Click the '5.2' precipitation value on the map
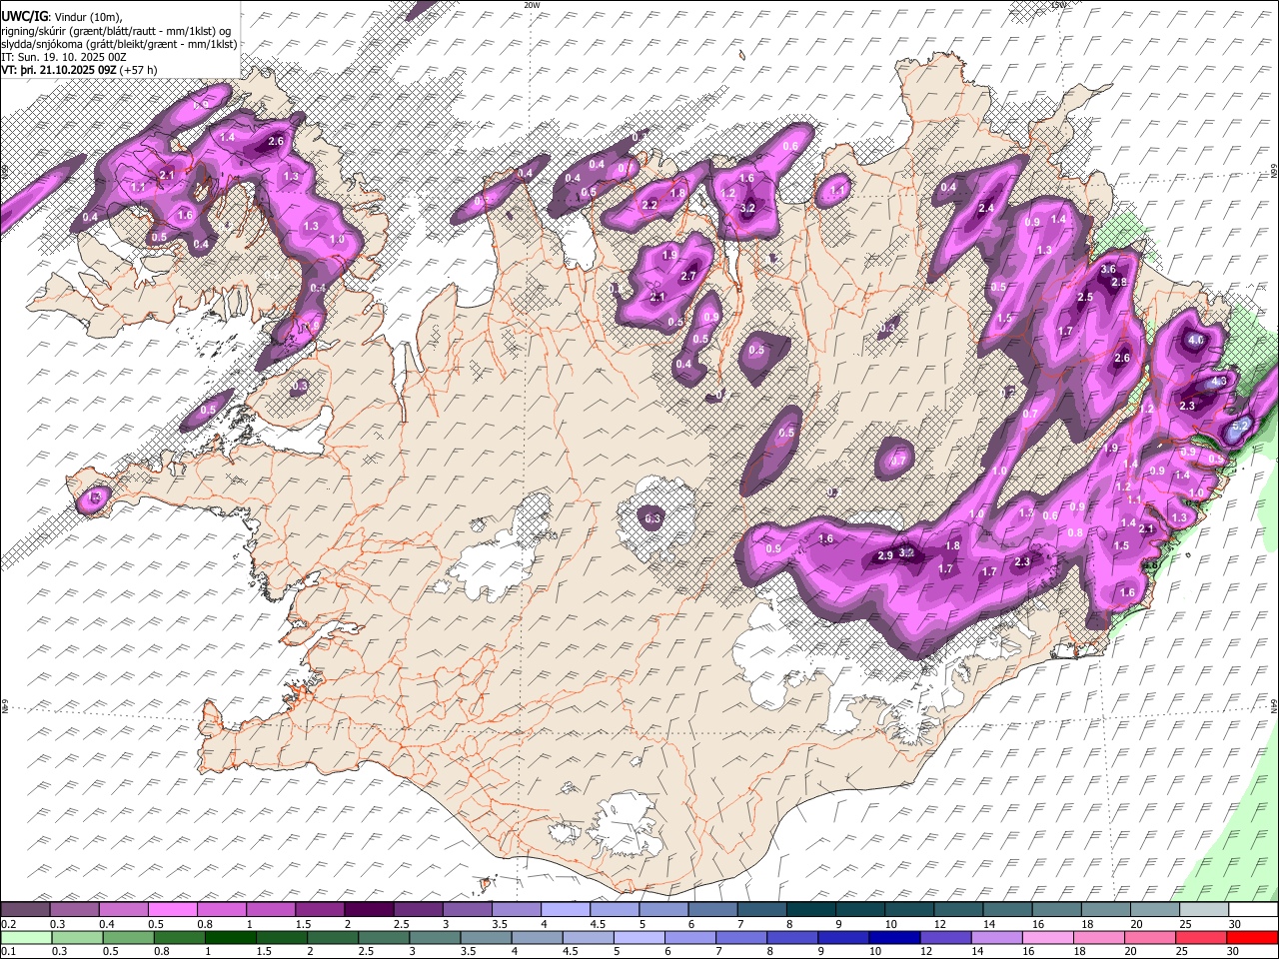Image resolution: width=1279 pixels, height=959 pixels. pyautogui.click(x=1241, y=426)
